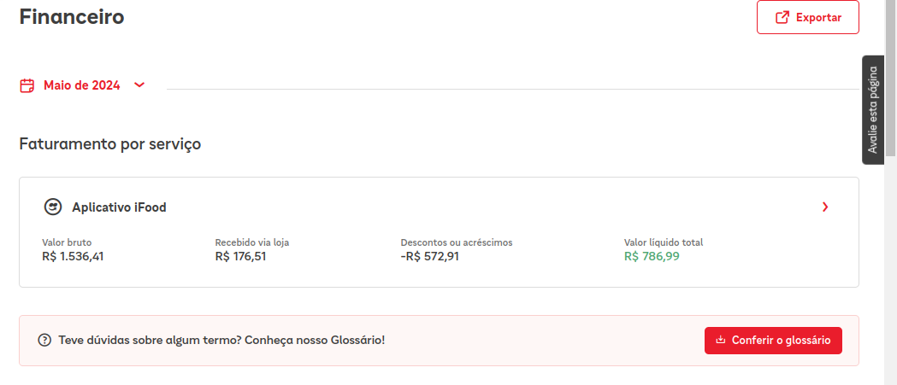Expand iFood details with the red arrow

point(824,207)
